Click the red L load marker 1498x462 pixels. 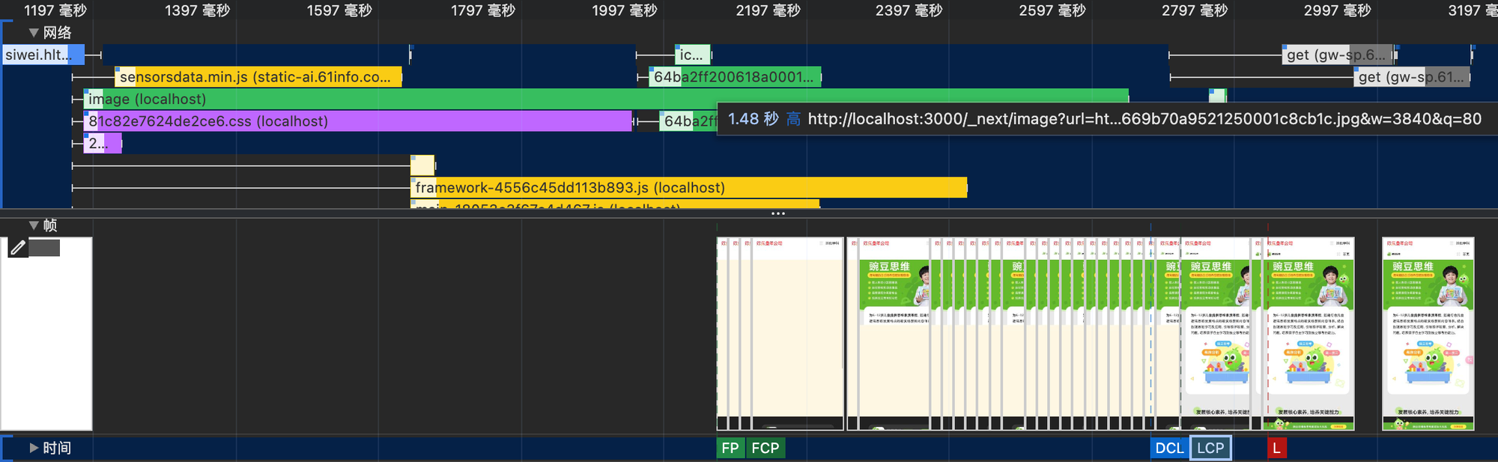pos(1276,448)
